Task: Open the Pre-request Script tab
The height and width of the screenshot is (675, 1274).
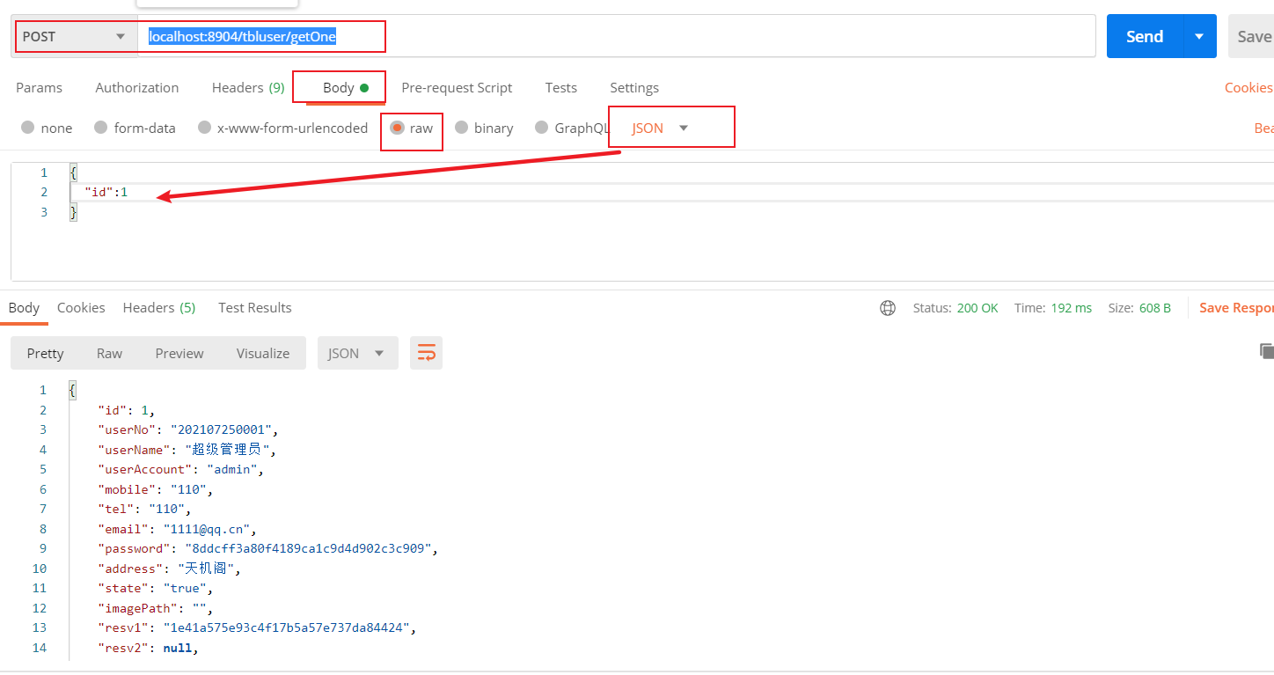Action: 457,87
